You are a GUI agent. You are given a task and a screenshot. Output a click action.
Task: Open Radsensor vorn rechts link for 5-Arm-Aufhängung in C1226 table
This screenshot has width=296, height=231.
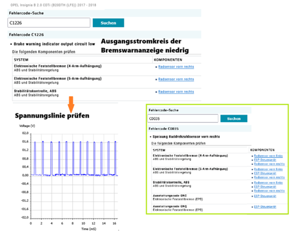point(176,79)
